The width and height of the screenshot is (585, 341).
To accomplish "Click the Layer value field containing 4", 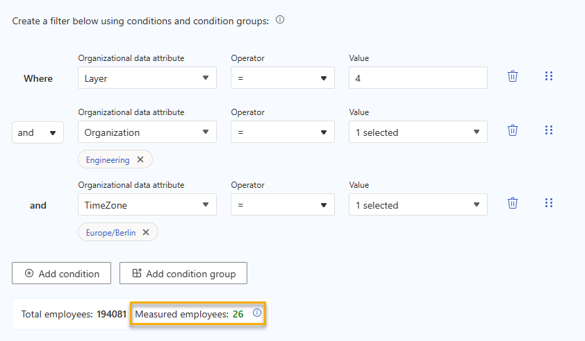I will [x=418, y=78].
